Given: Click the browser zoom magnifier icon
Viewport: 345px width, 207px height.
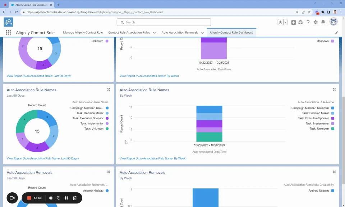Looking at the screenshot, I should point(297,12).
